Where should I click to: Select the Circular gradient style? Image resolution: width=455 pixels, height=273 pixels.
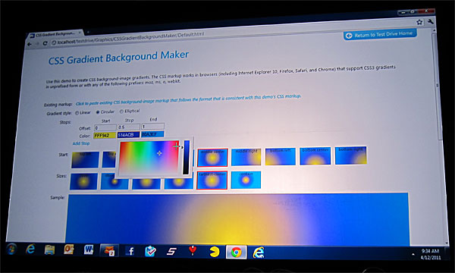pyautogui.click(x=98, y=112)
